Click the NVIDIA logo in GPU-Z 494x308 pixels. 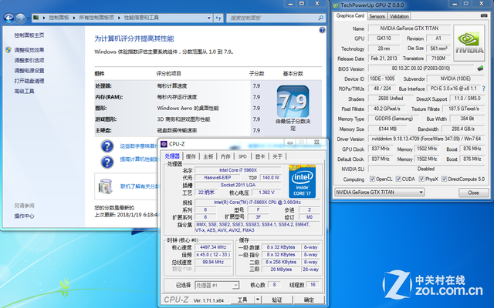tap(469, 43)
